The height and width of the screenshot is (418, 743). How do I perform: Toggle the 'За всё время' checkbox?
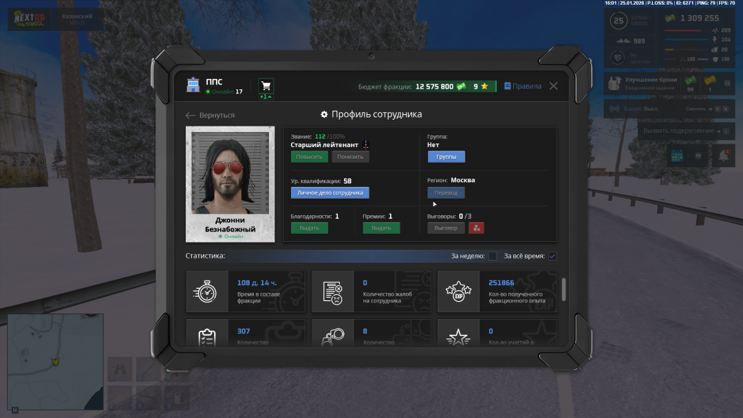552,256
